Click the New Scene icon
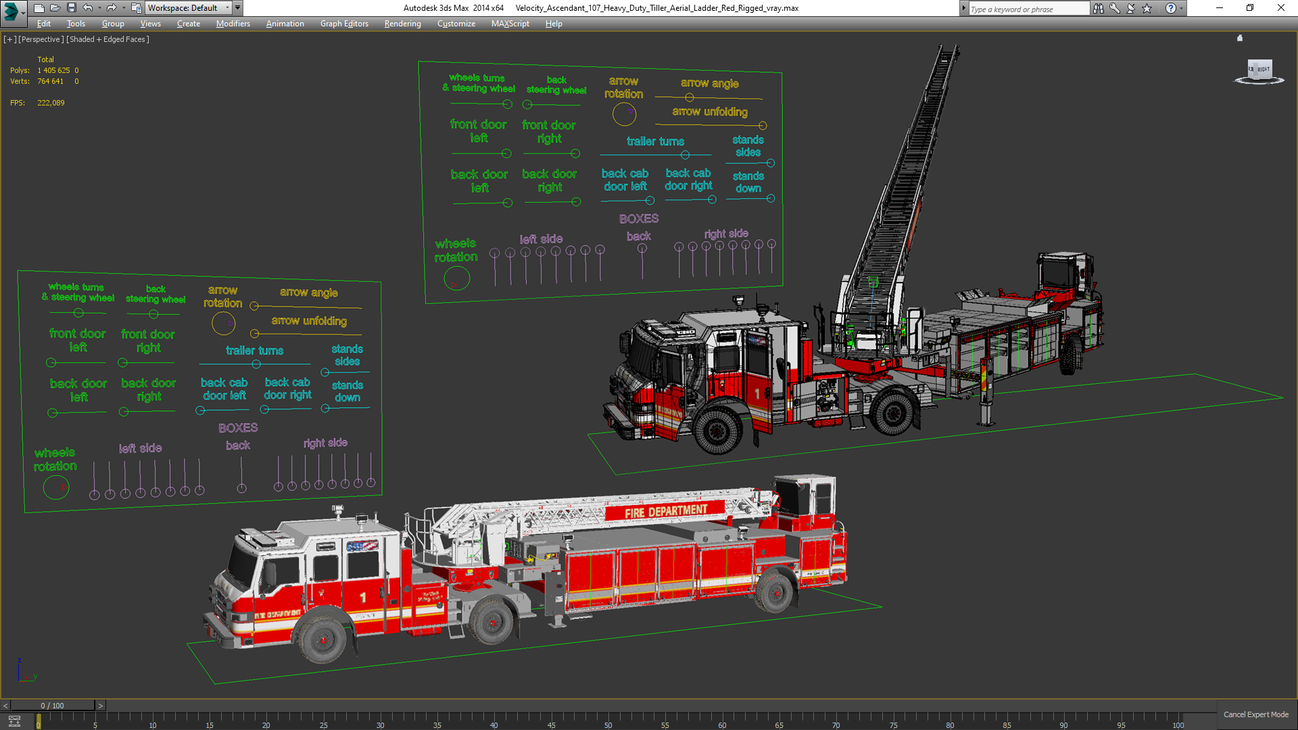Viewport: 1298px width, 730px height. click(x=39, y=8)
